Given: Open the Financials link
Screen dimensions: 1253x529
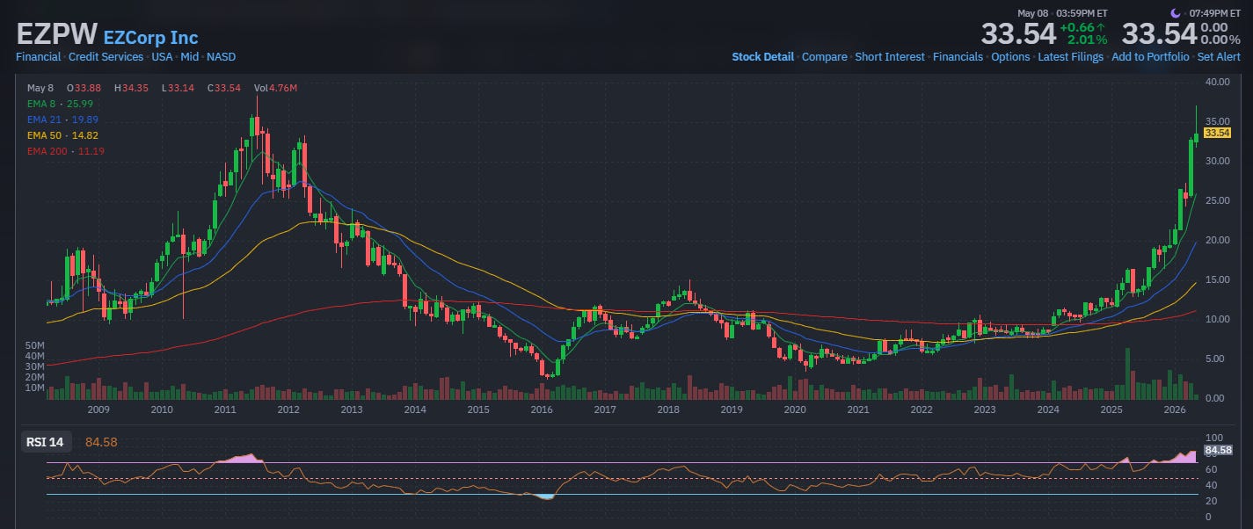Looking at the screenshot, I should tap(958, 56).
